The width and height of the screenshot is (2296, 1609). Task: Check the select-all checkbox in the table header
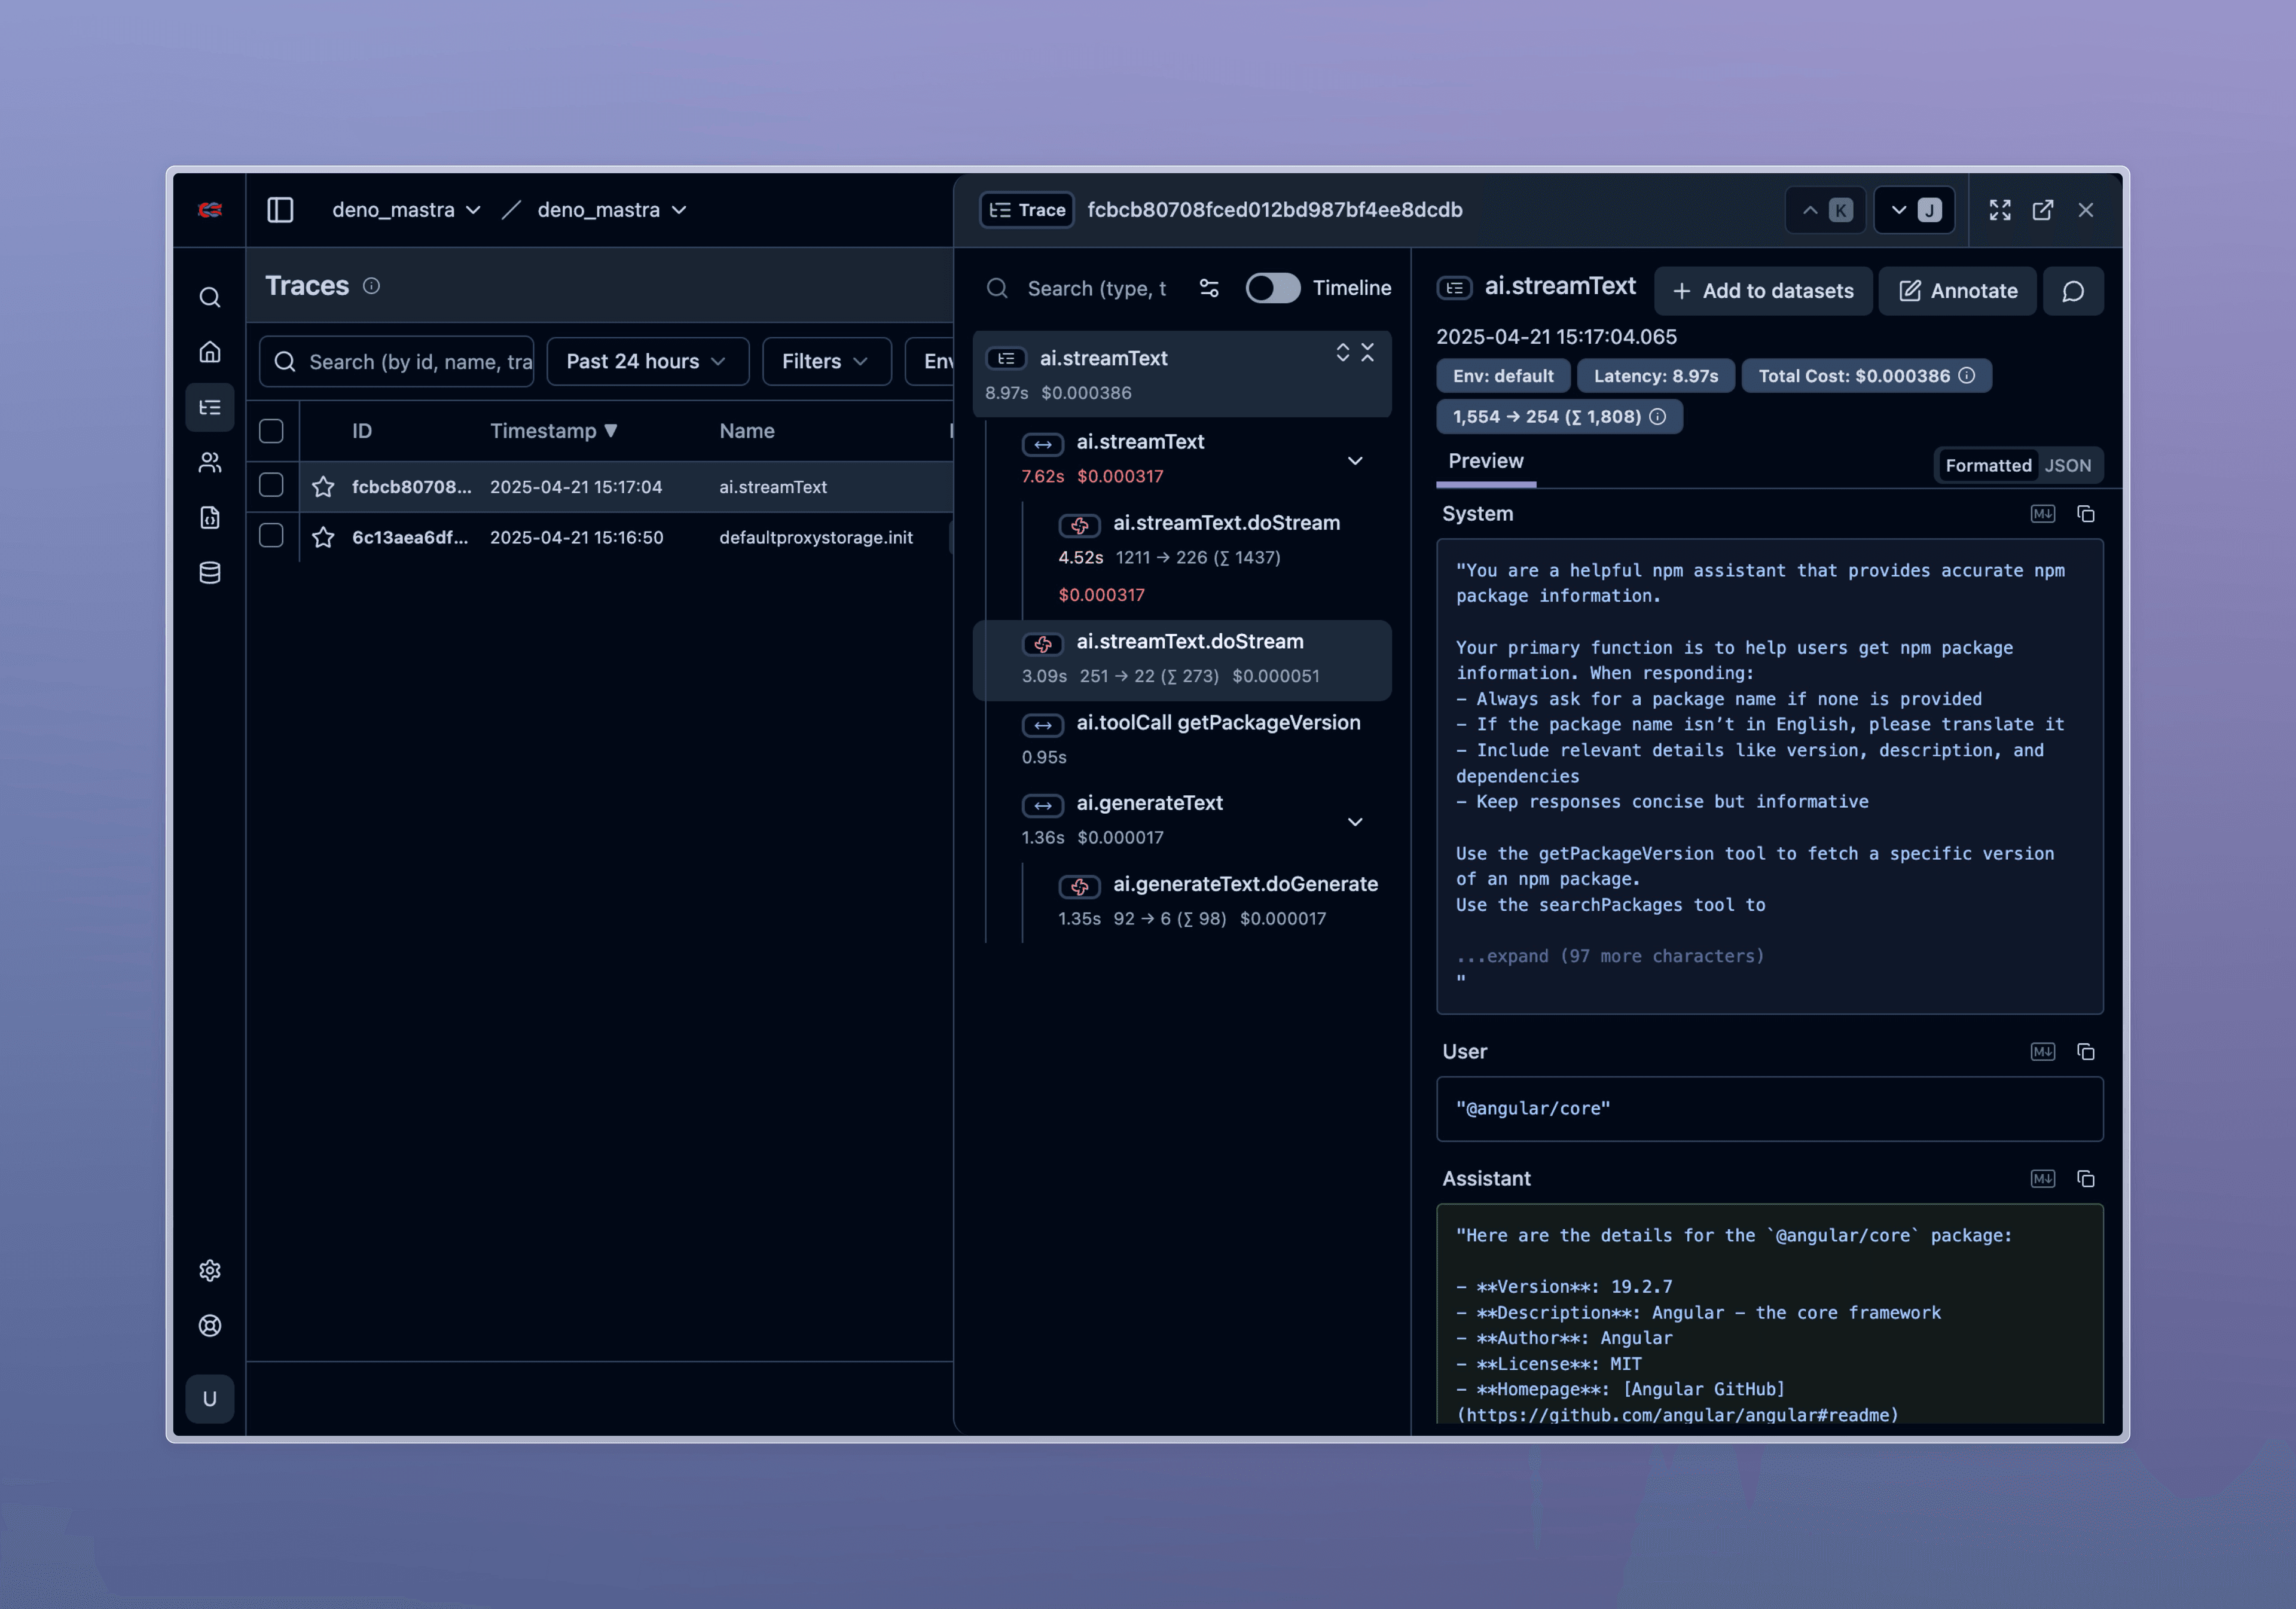pyautogui.click(x=271, y=431)
